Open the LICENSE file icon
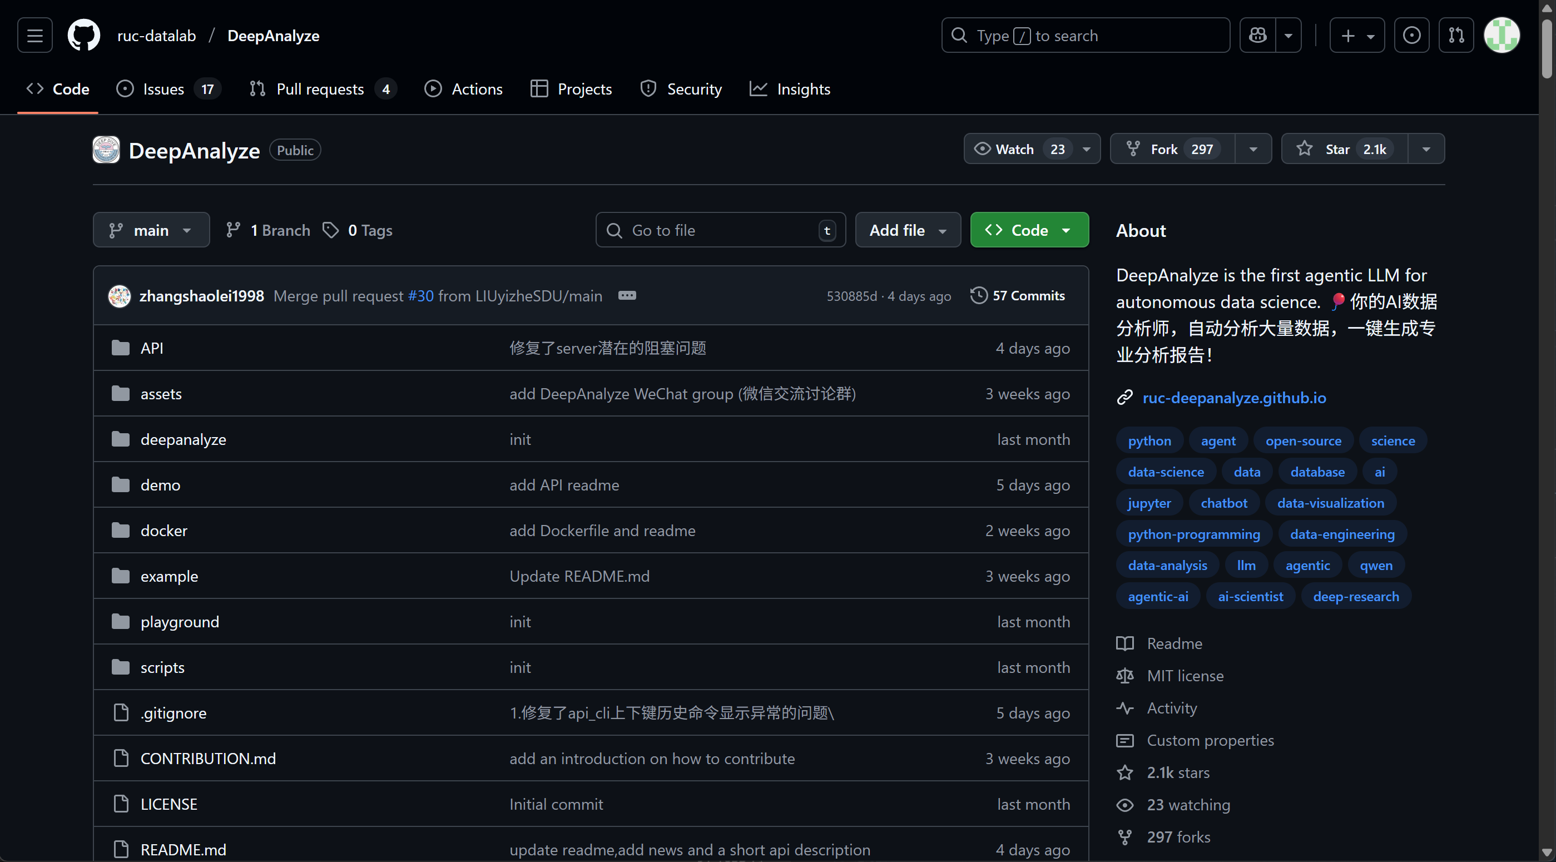 point(121,804)
